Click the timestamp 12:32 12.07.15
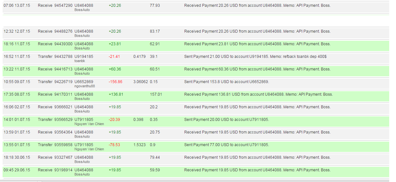Screen dimensions: 396x182 click(x=17, y=31)
